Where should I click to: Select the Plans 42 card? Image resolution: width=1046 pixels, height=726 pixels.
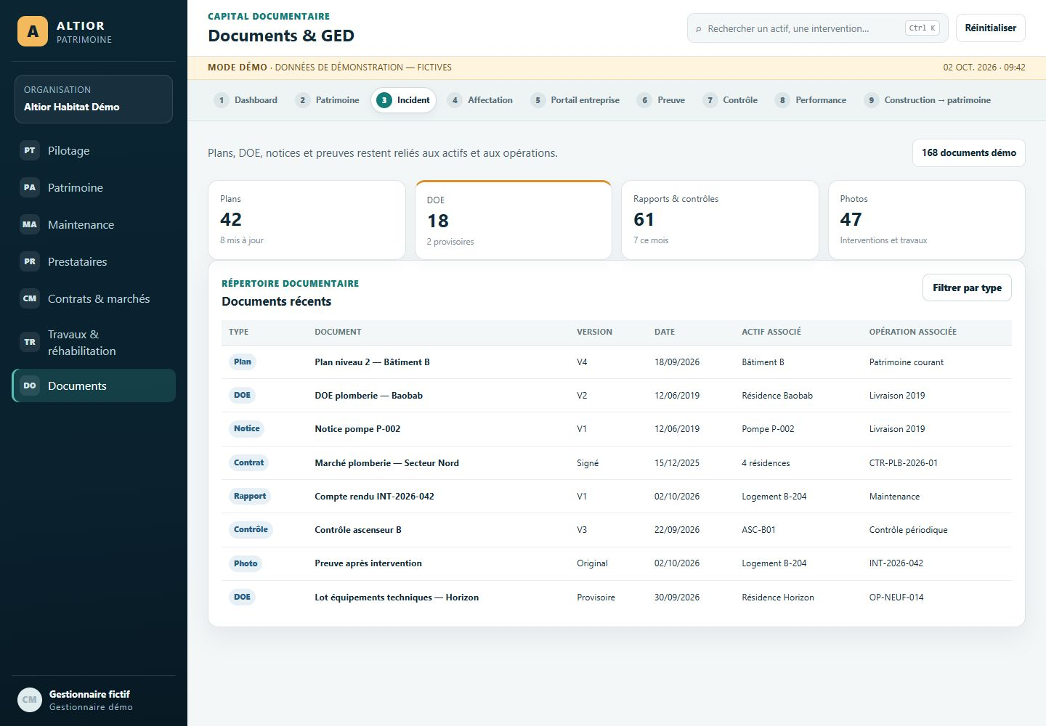click(307, 219)
